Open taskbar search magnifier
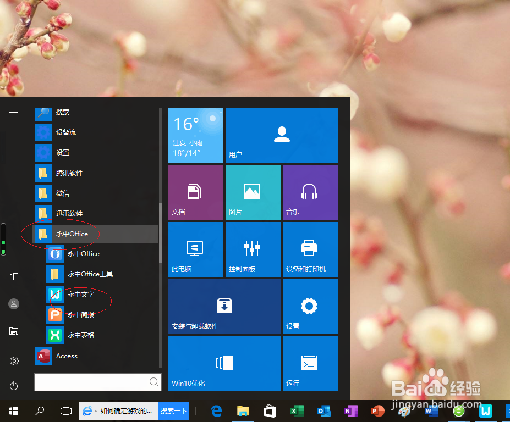Image resolution: width=510 pixels, height=422 pixels. coord(40,411)
